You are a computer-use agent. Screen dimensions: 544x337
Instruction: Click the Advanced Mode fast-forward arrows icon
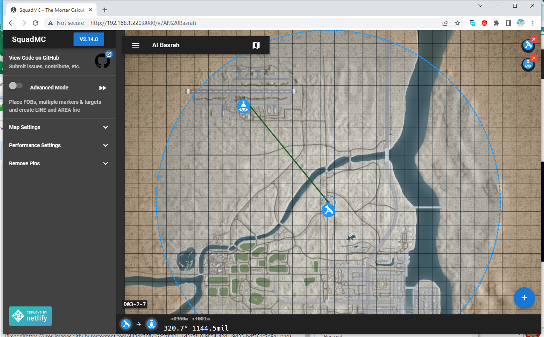(103, 88)
